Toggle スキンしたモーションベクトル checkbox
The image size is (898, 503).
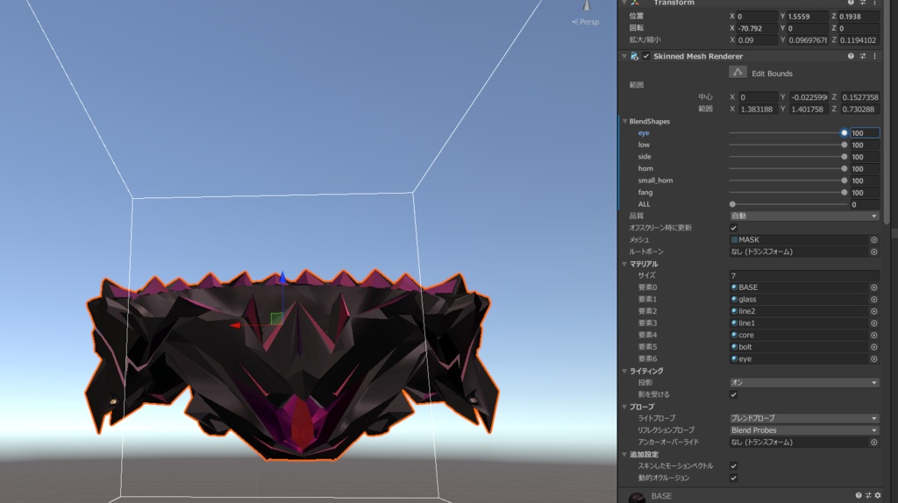pyautogui.click(x=734, y=466)
